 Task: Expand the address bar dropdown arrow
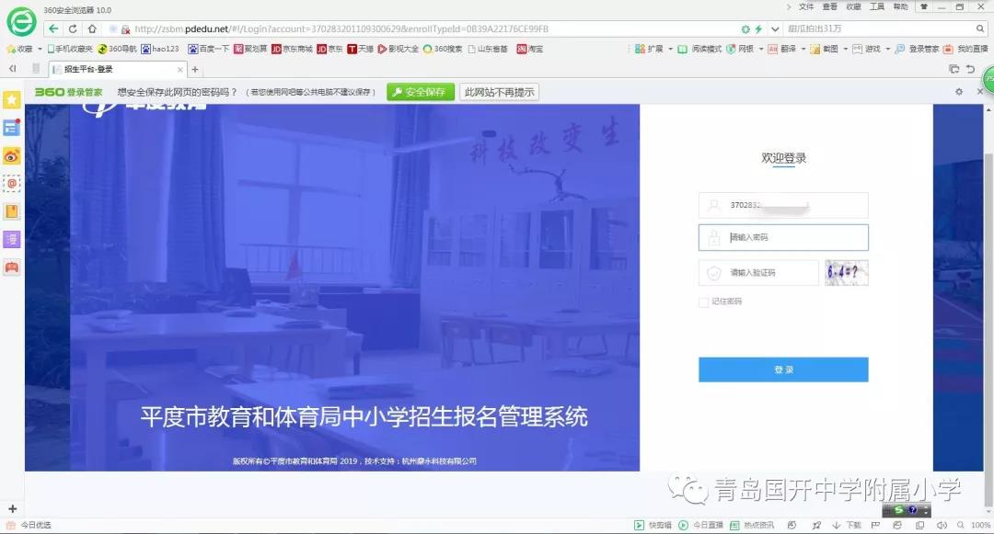(x=775, y=29)
